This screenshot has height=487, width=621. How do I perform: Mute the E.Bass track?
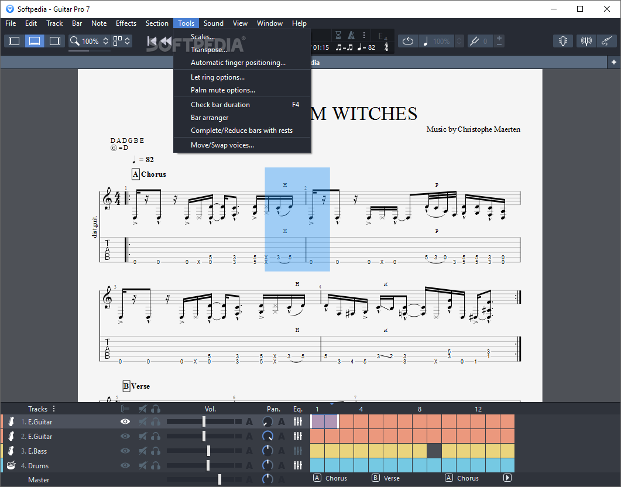click(x=143, y=451)
